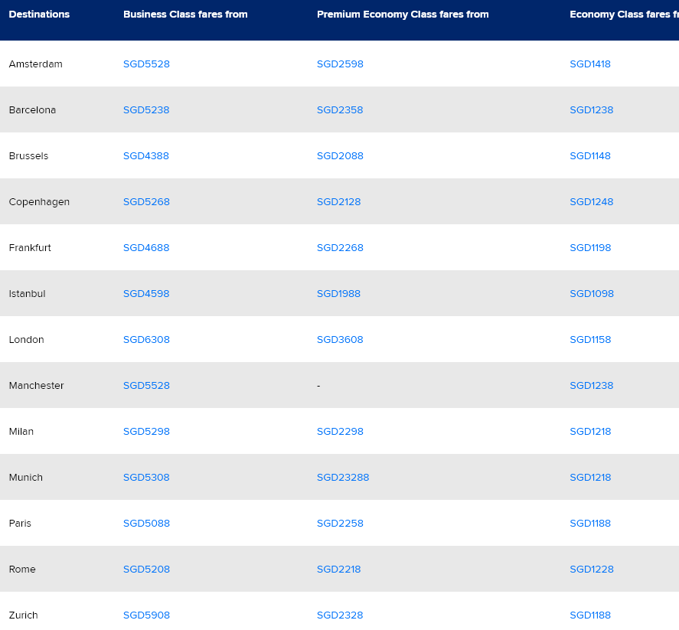This screenshot has width=679, height=630.
Task: Click Rome Premium Economy fare SGD2218
Action: tap(338, 570)
